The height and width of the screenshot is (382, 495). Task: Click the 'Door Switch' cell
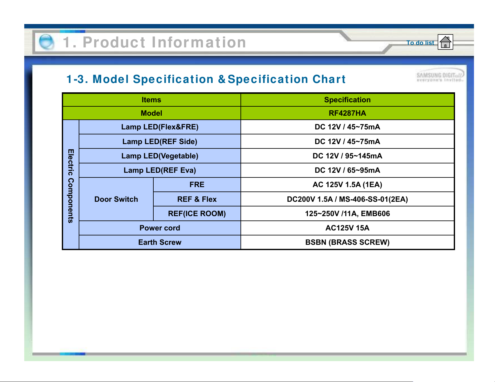[x=116, y=199]
